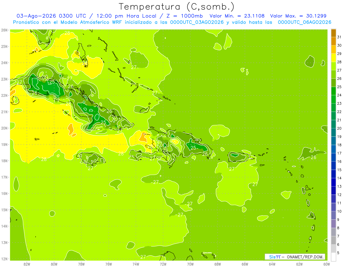Image resolution: width=347 pixels, height=268 pixels.
Task: Click the legend value '23'
Action: [339, 103]
